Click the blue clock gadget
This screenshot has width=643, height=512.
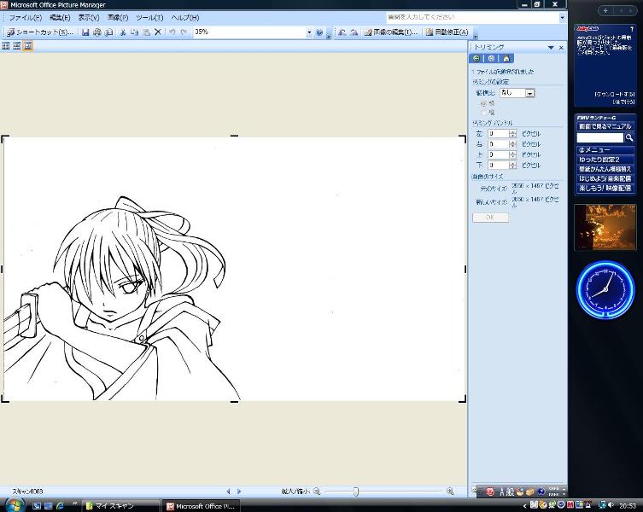(605, 289)
